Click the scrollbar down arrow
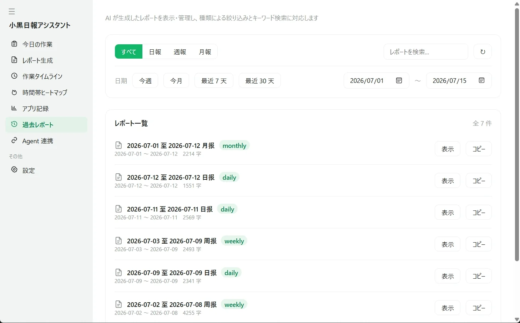520x323 pixels. point(517,319)
